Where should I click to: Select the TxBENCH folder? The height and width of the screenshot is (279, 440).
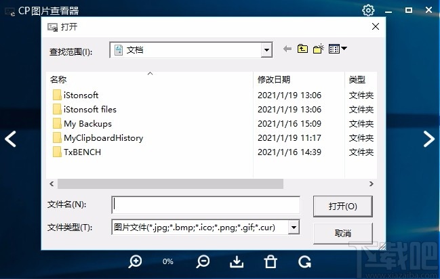click(x=82, y=152)
